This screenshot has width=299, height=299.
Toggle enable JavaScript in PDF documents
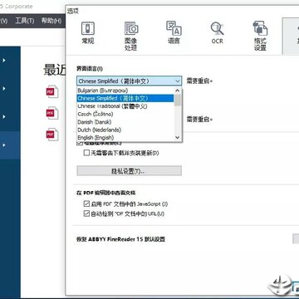86,204
